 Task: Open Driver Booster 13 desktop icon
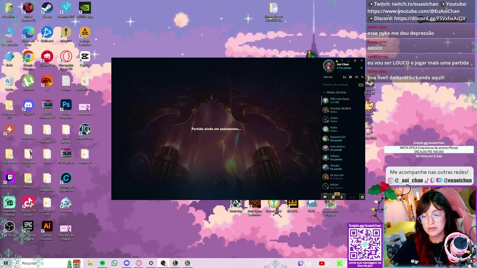(28, 12)
